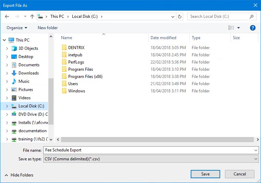The image size is (261, 183).
Task: Open the Save as type dropdown
Action: [x=151, y=159]
